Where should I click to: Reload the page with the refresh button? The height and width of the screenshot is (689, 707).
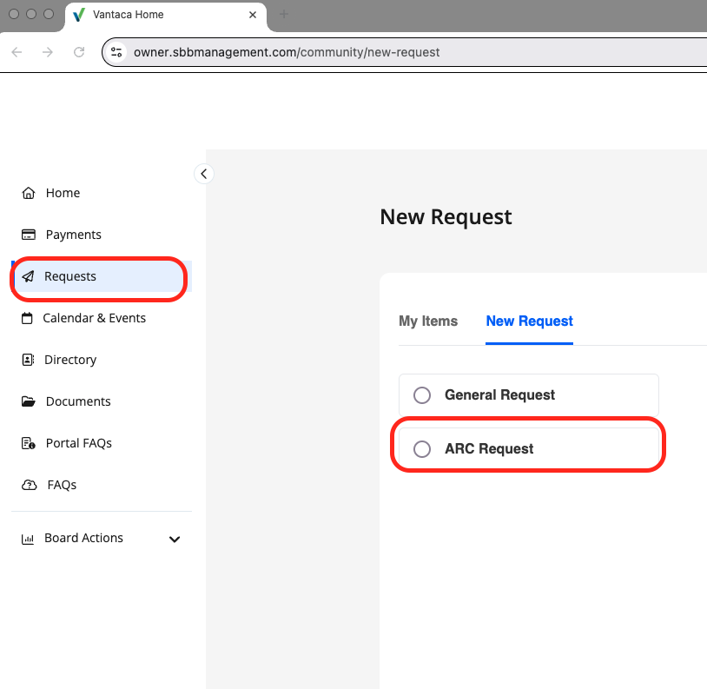point(79,52)
